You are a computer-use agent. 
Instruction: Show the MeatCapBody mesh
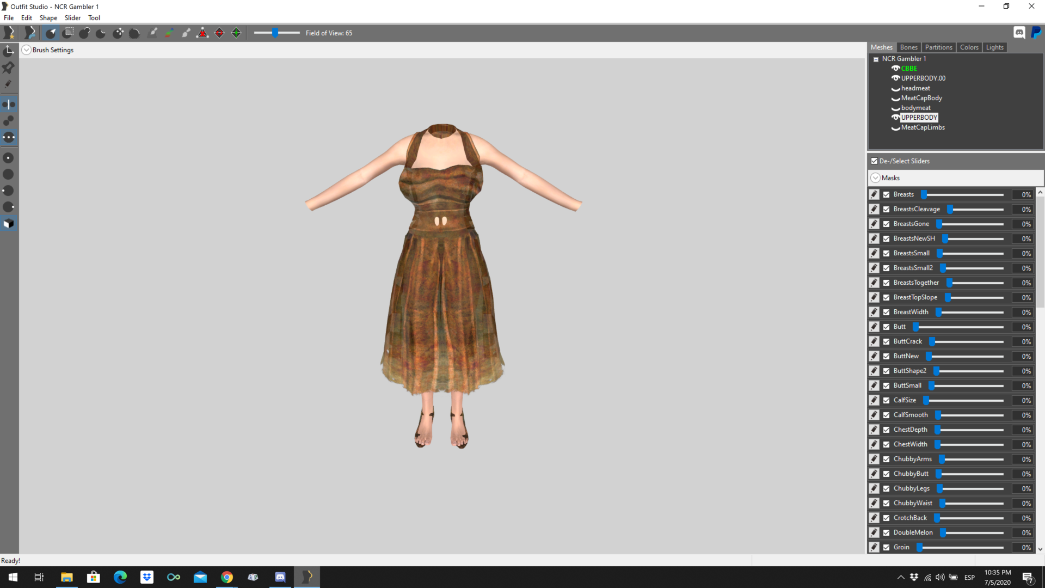click(895, 99)
